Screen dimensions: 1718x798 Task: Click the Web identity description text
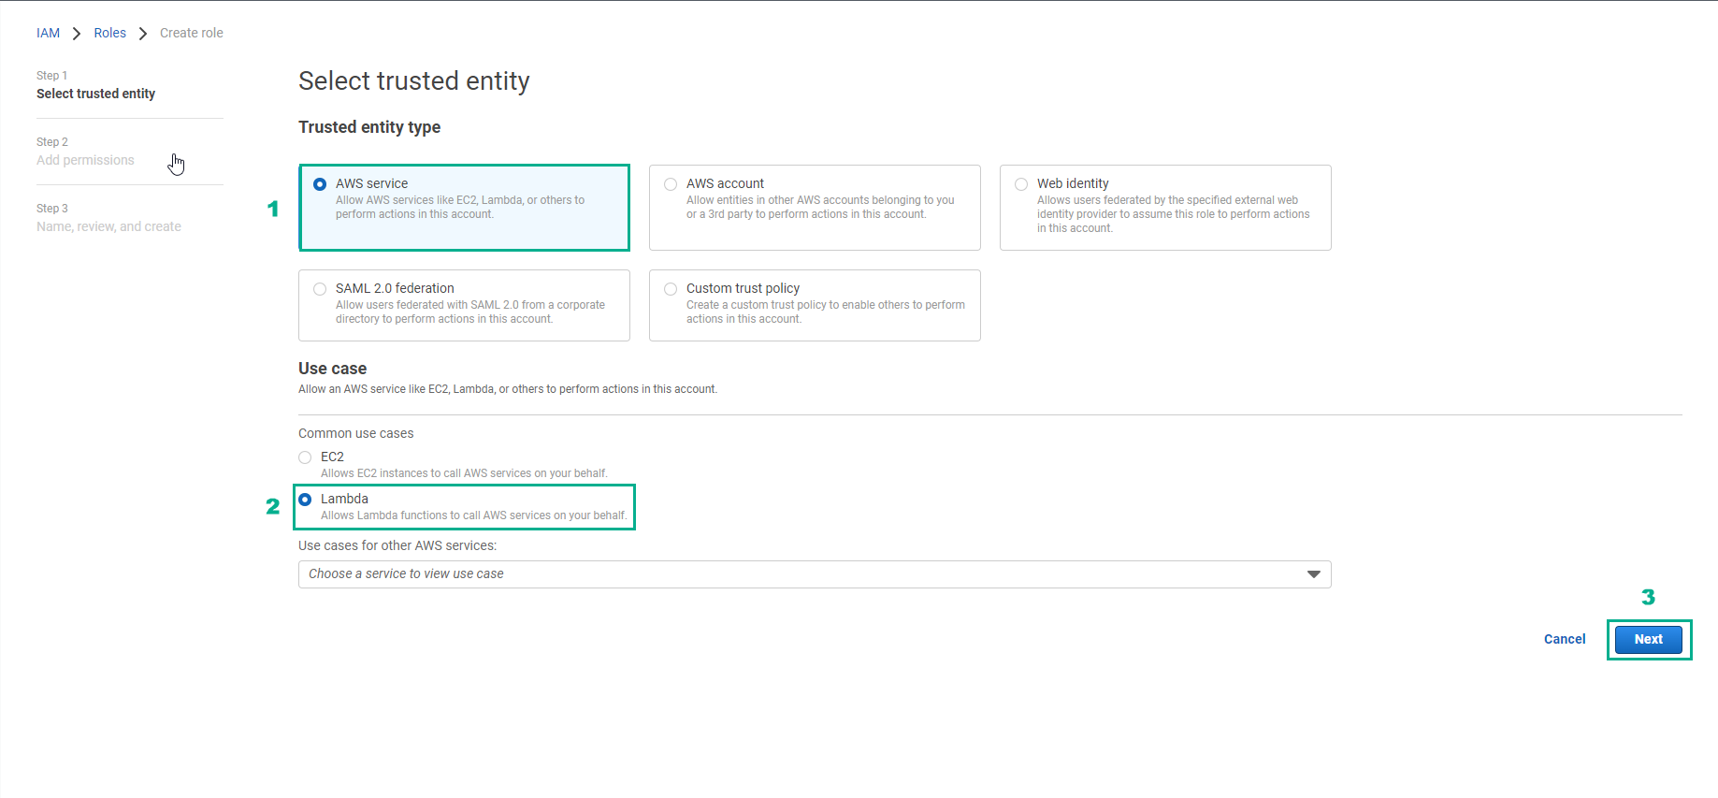[x=1173, y=214]
